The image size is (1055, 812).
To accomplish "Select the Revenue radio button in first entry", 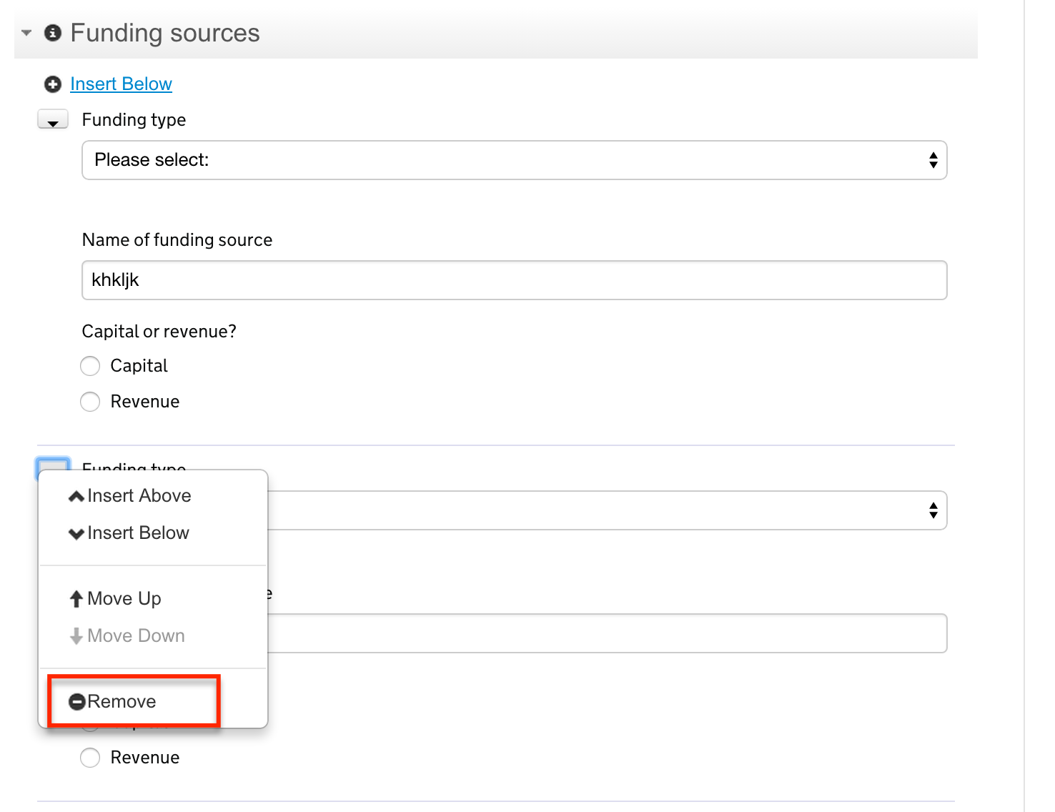I will (x=90, y=402).
